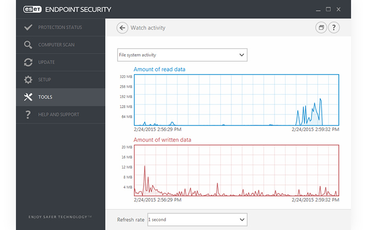Open Help and Support
Viewport: 367px width, 230px height.
(x=61, y=114)
